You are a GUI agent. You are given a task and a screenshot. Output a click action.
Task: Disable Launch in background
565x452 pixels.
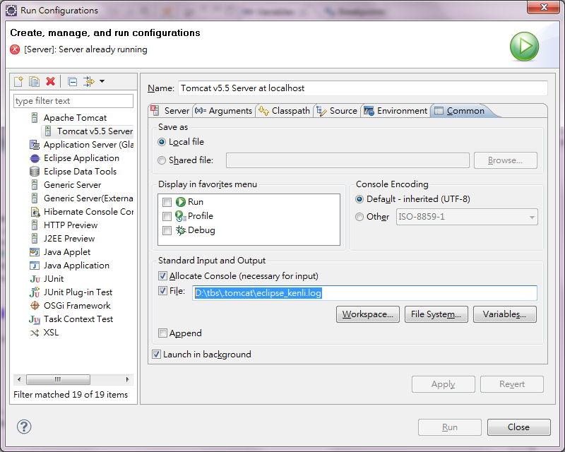(x=157, y=355)
